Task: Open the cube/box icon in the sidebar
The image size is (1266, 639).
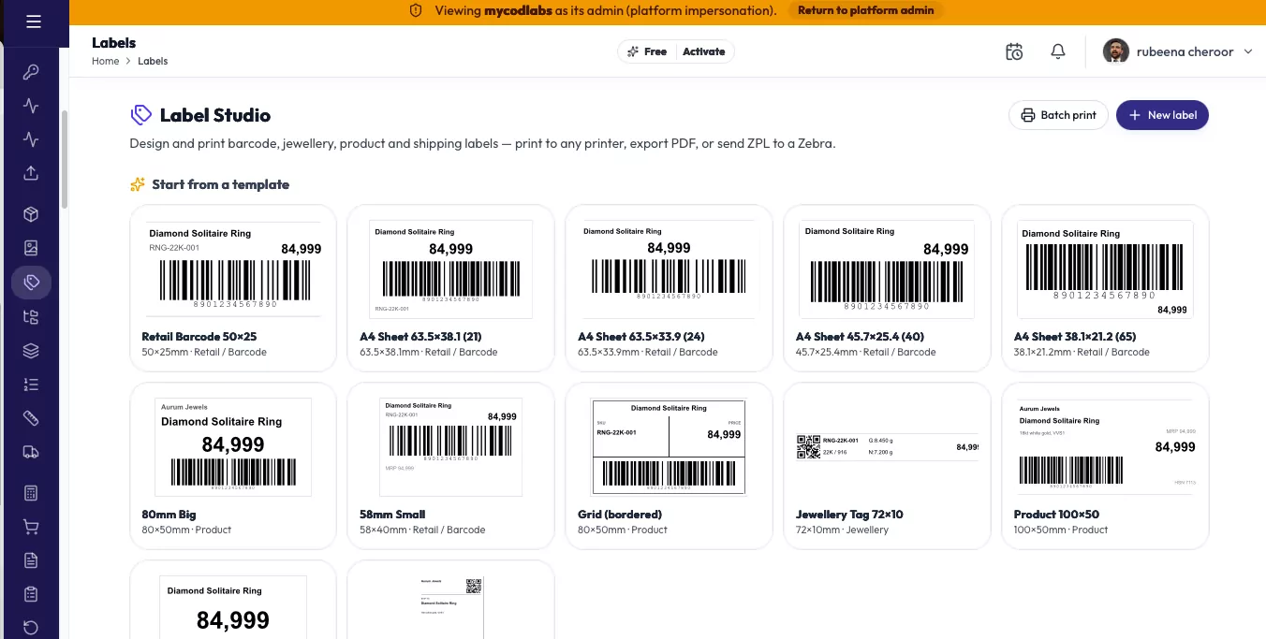Action: click(31, 214)
